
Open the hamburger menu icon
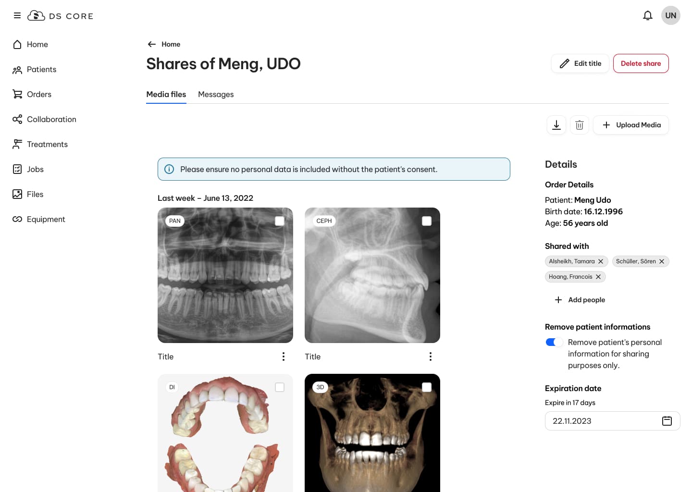point(17,15)
